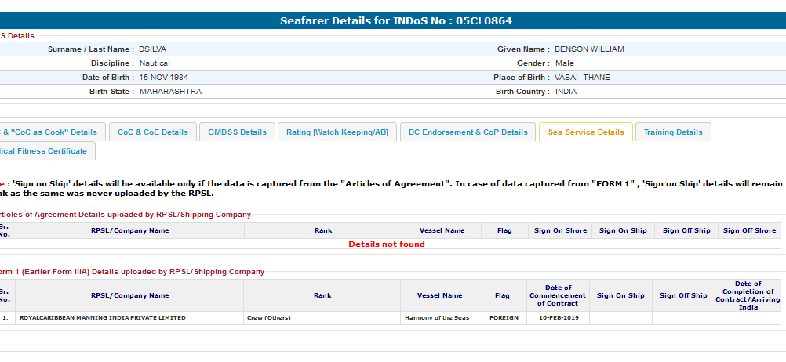Screen dimensions: 786x362
Task: Open the CoC & CoE Details tab
Action: tap(152, 132)
